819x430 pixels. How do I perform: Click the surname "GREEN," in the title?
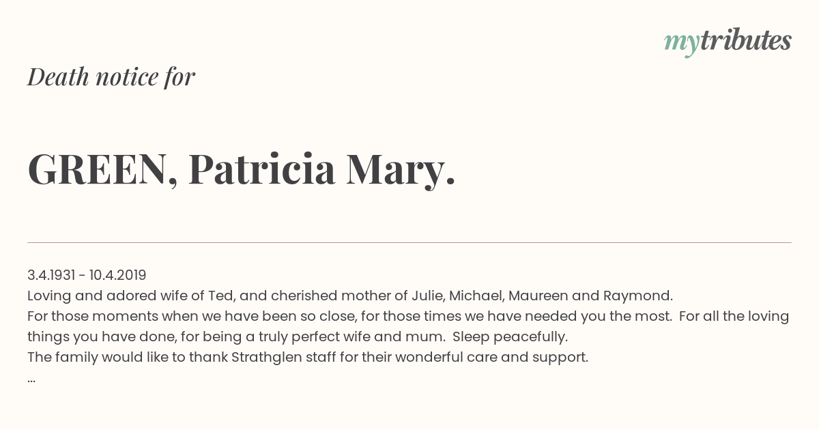click(103, 169)
